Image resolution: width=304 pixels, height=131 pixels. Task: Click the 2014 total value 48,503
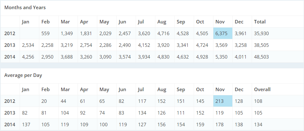click(x=261, y=57)
